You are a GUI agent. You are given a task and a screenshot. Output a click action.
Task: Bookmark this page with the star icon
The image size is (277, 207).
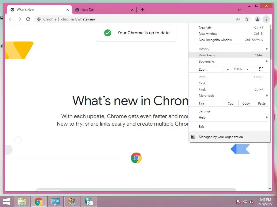[247, 19]
